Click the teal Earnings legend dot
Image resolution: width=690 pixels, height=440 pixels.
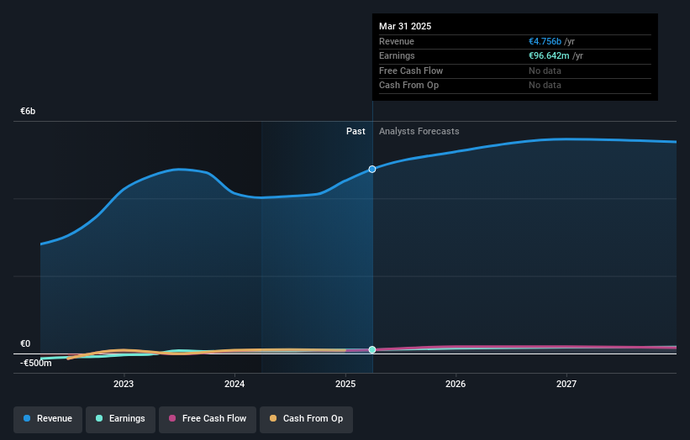point(99,418)
